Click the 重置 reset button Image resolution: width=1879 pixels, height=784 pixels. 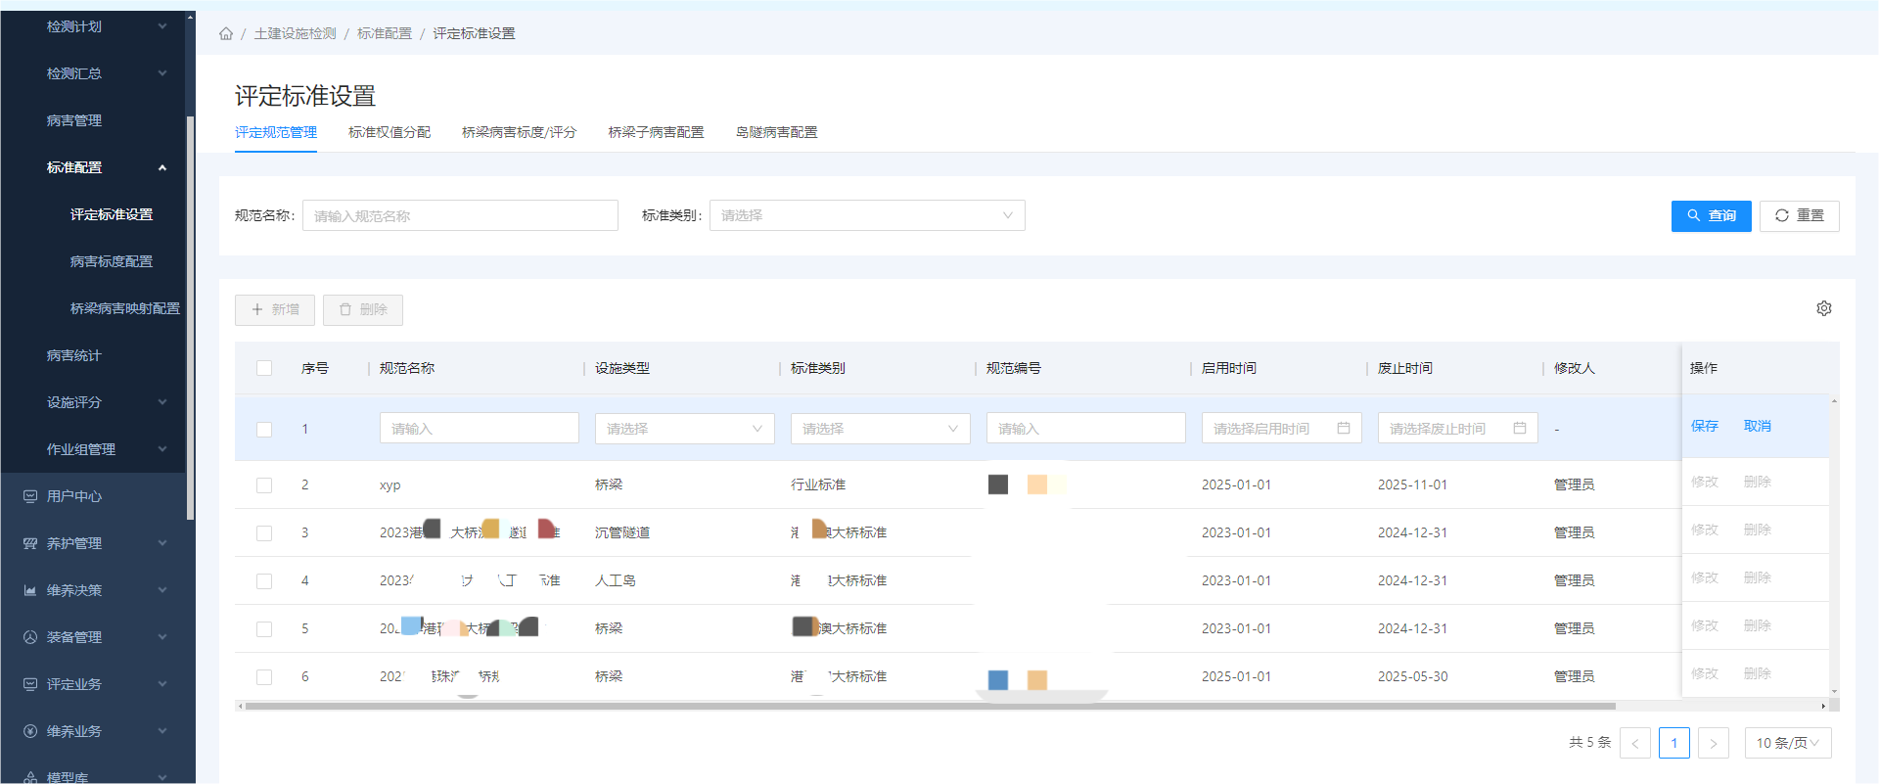tap(1800, 215)
